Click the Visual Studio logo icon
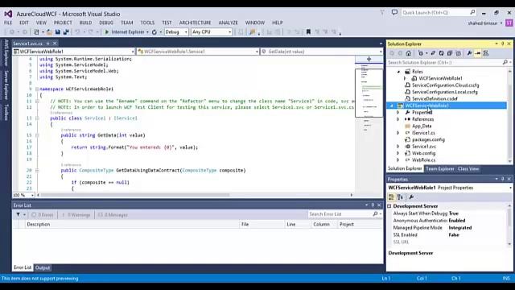 [x=8, y=14]
